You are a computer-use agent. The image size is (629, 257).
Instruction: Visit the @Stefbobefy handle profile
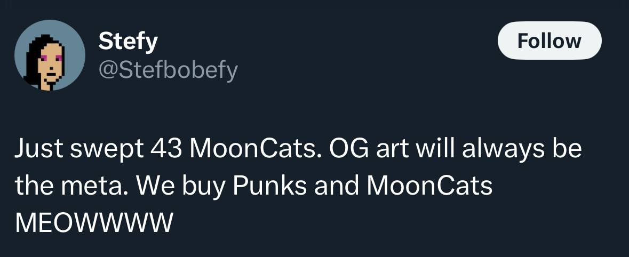click(168, 69)
